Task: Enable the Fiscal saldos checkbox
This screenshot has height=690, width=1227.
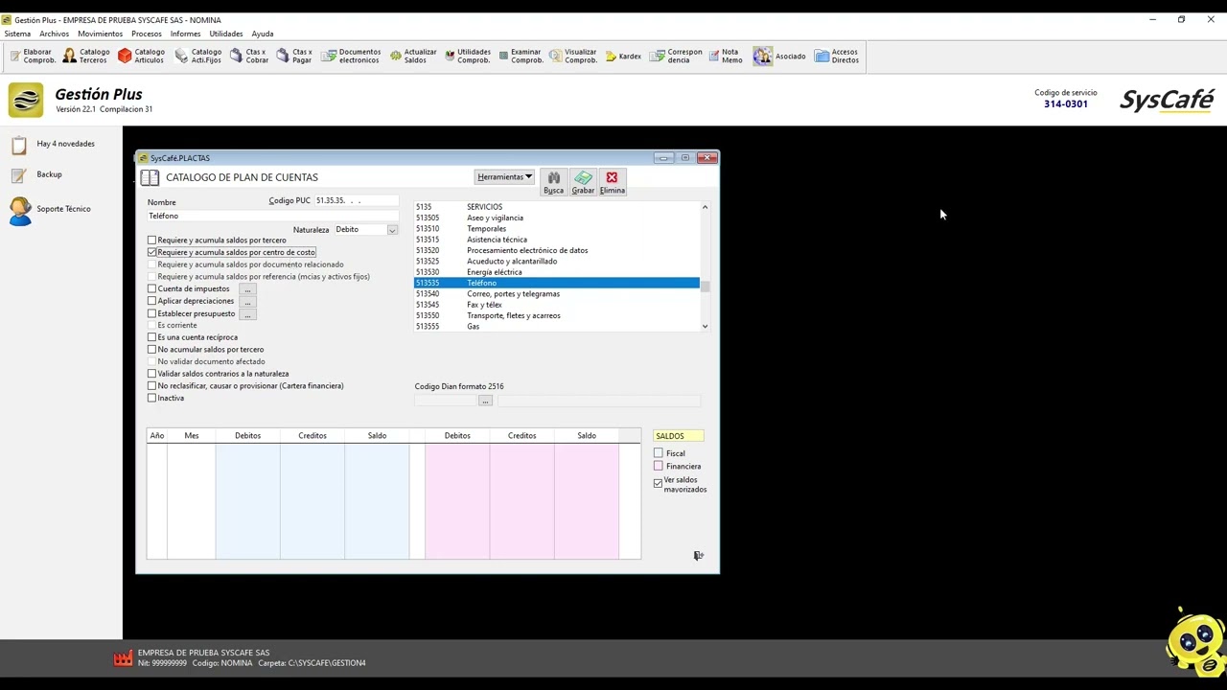Action: (x=658, y=453)
